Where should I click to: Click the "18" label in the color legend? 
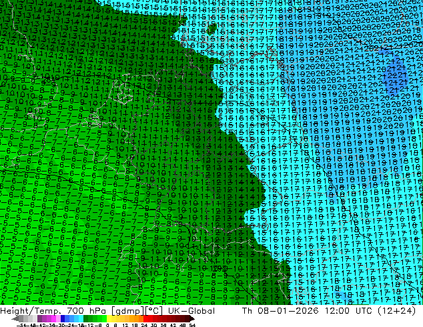point(134,325)
